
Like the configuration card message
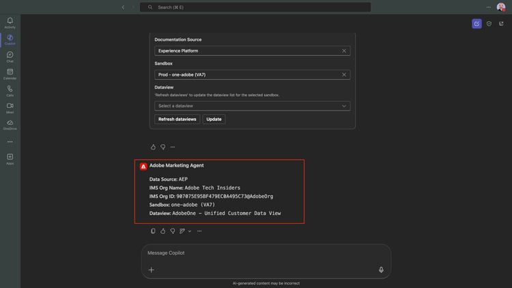point(153,147)
